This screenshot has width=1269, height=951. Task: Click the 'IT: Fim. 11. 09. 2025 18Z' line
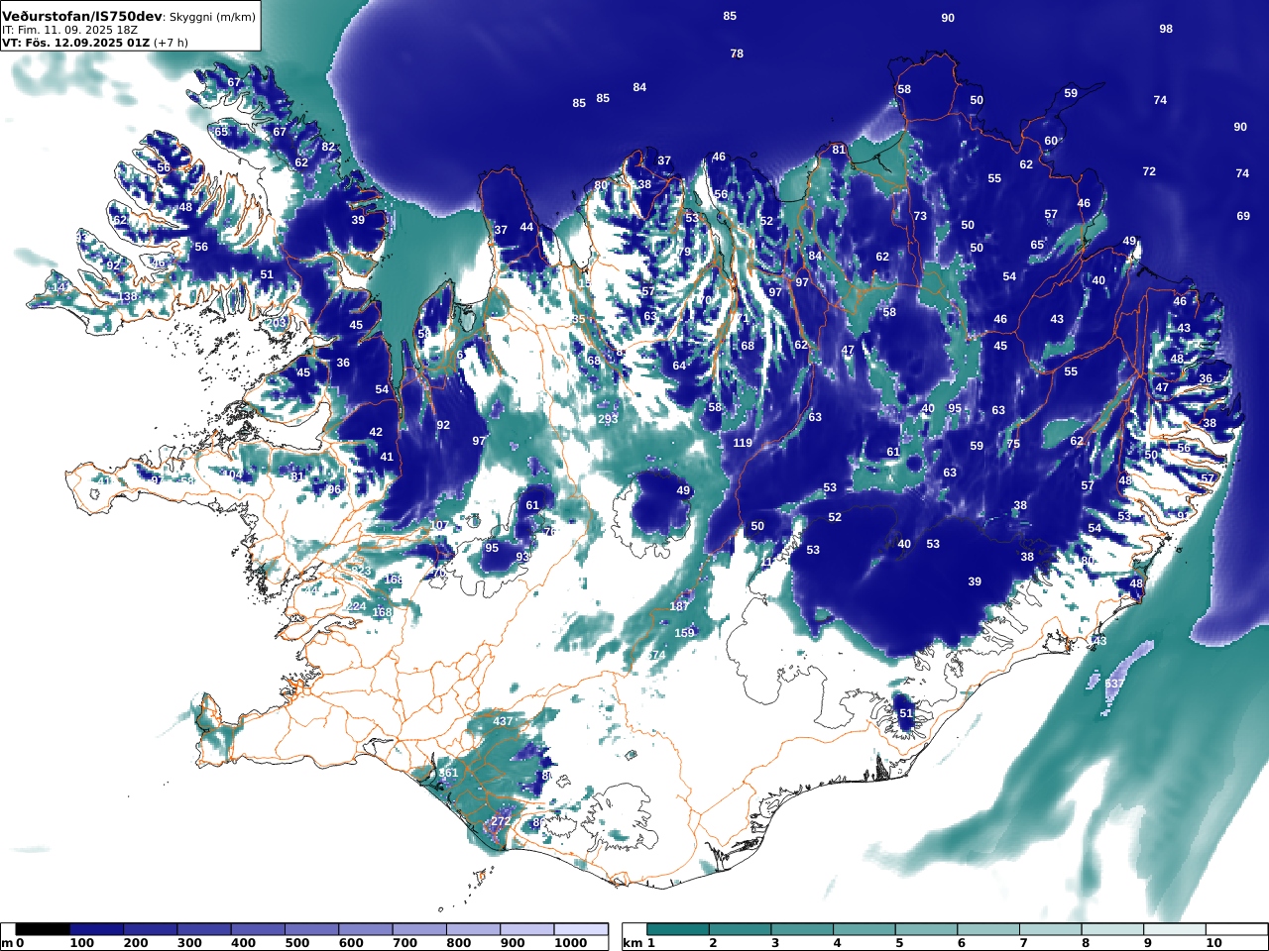tap(69, 30)
